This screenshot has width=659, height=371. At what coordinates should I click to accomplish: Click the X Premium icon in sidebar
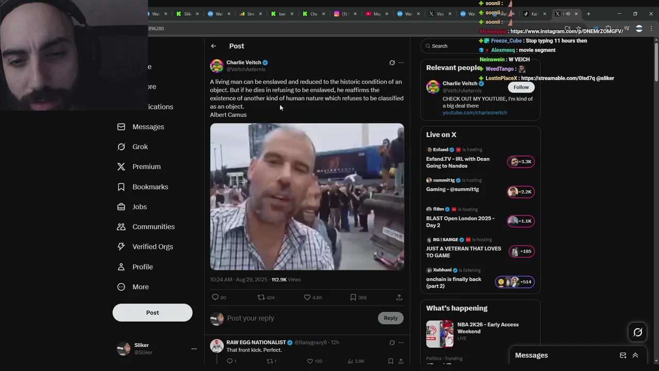click(x=121, y=167)
